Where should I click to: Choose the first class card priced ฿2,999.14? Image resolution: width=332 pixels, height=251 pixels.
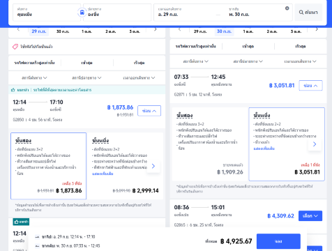pyautogui.click(x=126, y=166)
